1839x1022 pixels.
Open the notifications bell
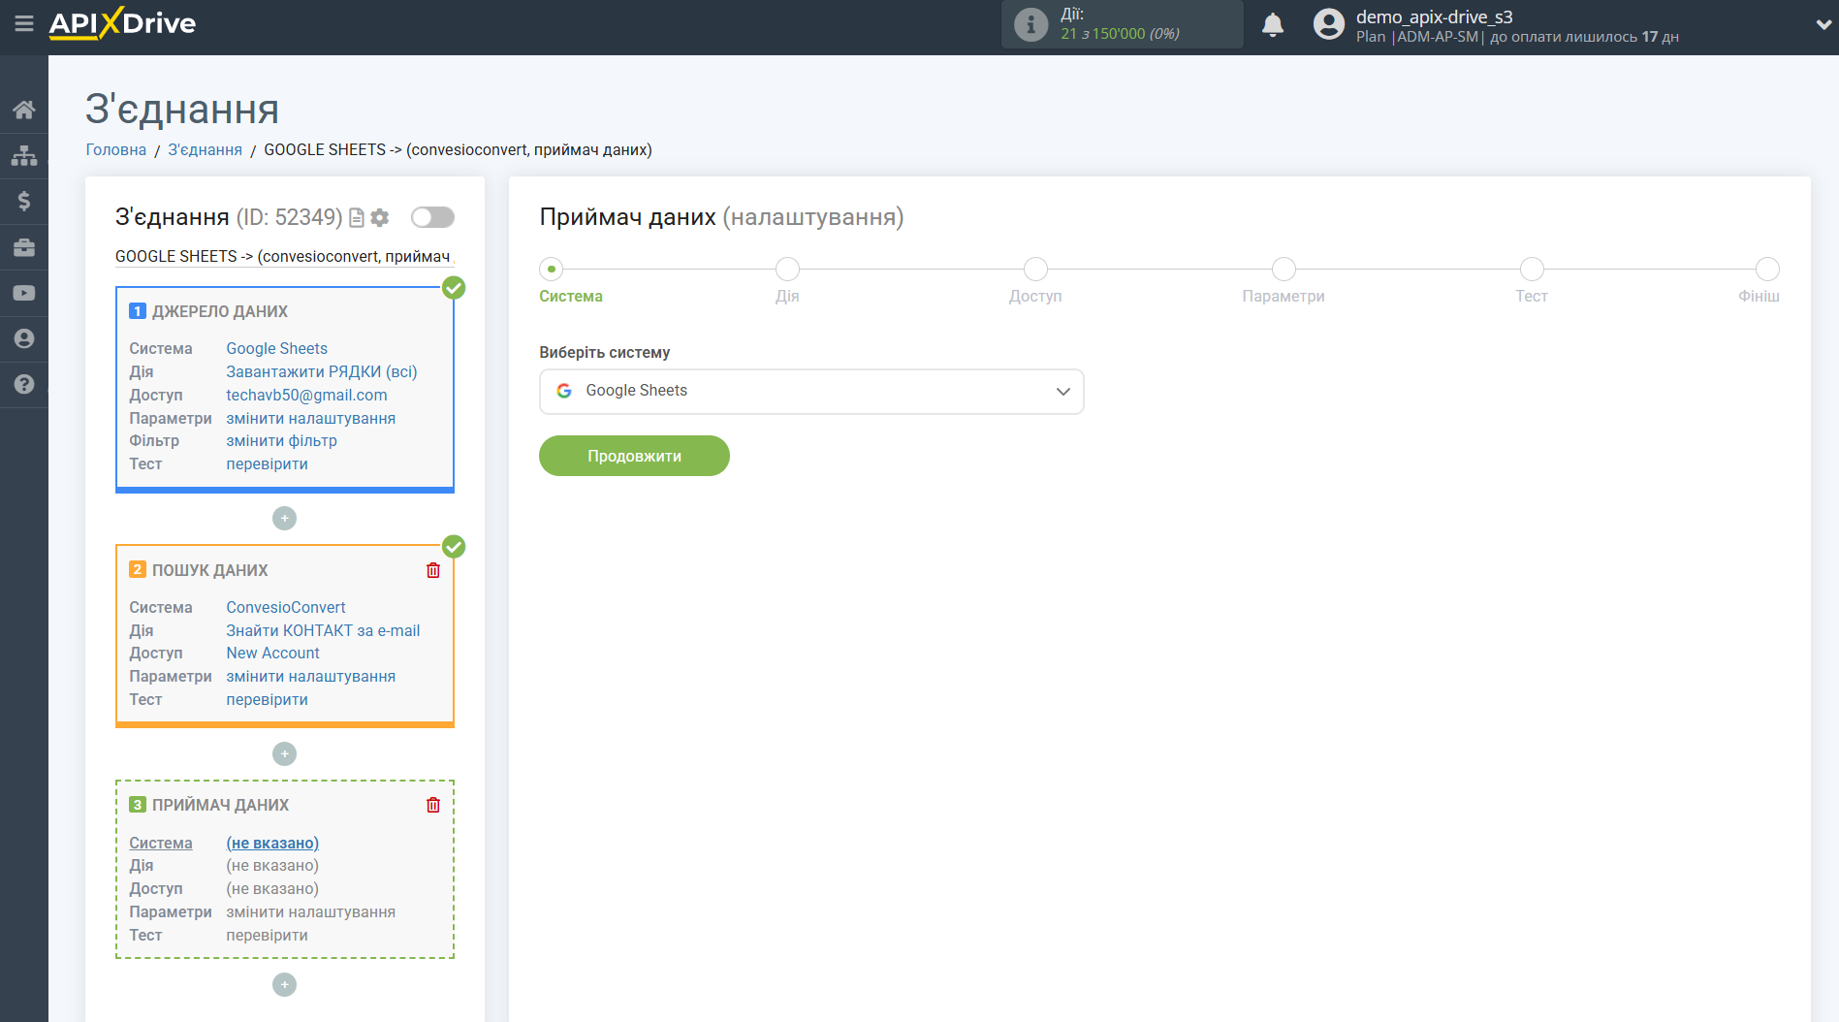click(x=1273, y=25)
